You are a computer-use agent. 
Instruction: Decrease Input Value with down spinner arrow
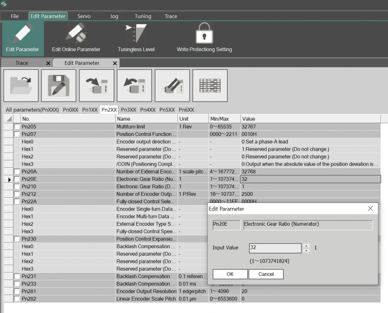point(307,250)
